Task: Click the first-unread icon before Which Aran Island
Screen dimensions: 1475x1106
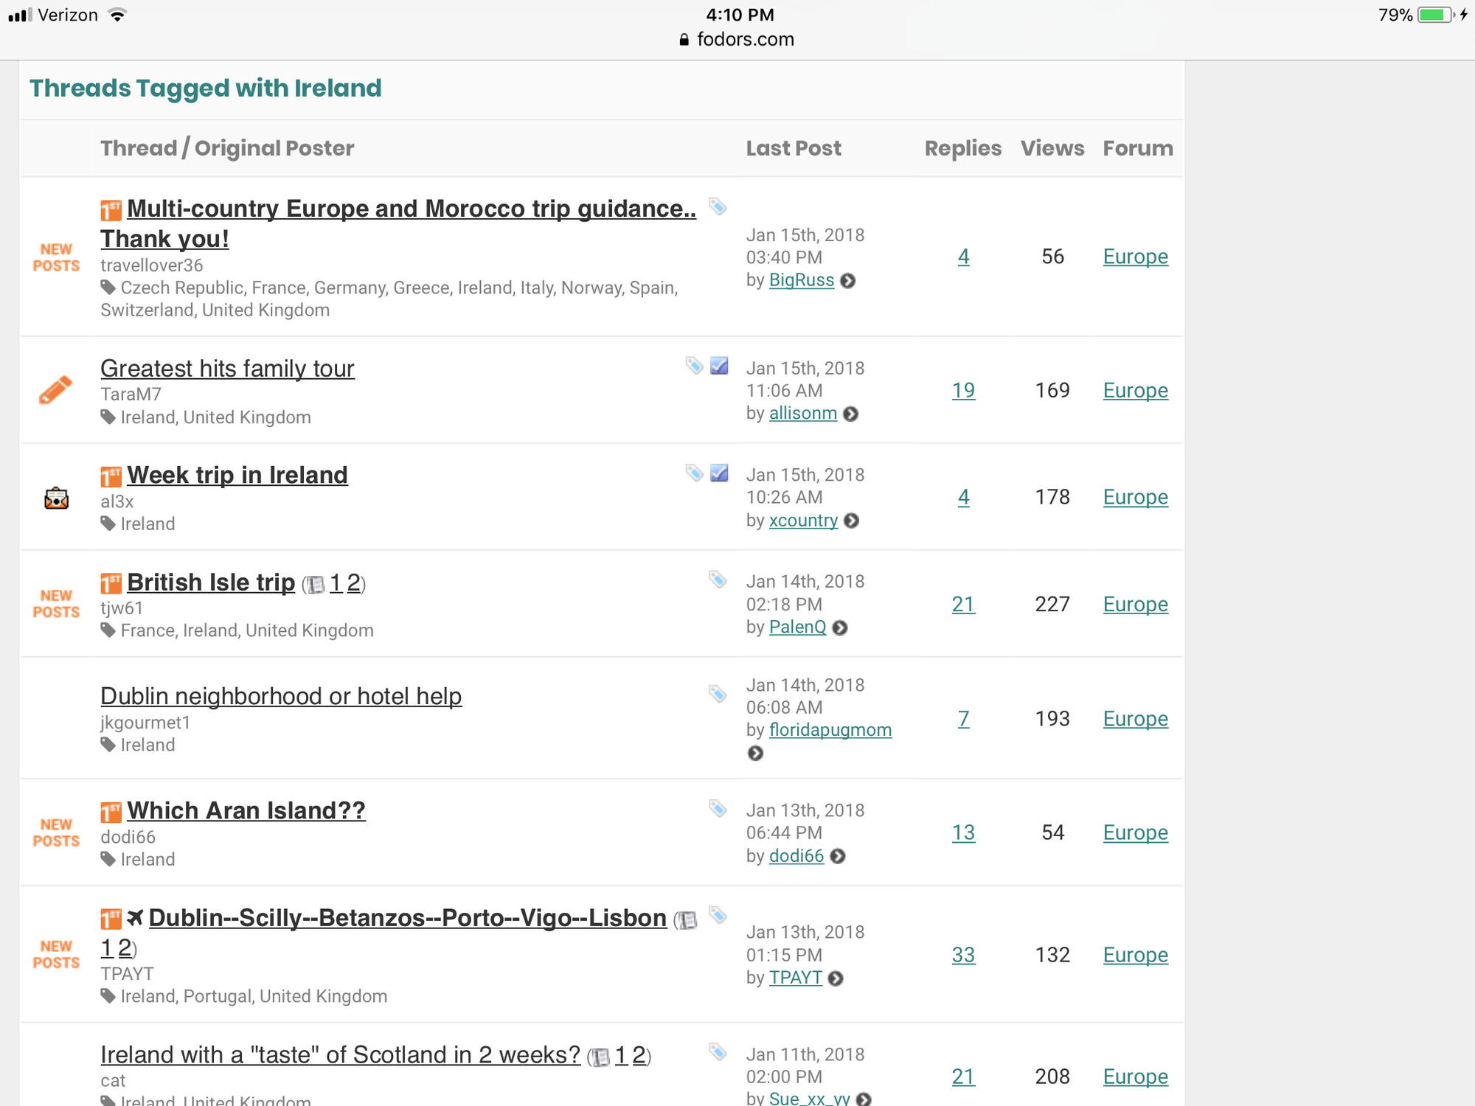Action: tap(111, 812)
